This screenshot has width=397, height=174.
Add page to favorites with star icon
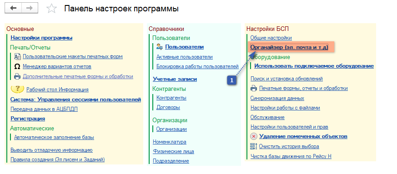(x=52, y=9)
